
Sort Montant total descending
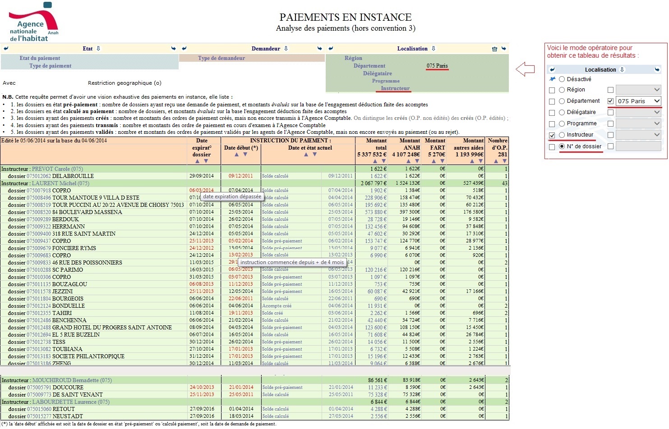click(x=384, y=161)
